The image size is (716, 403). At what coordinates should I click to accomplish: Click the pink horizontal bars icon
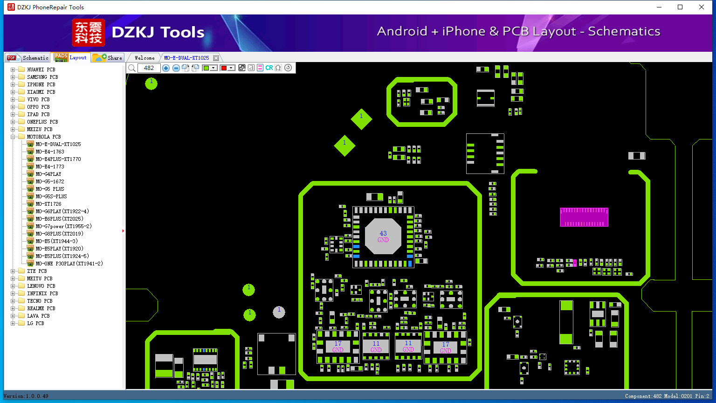tap(260, 68)
